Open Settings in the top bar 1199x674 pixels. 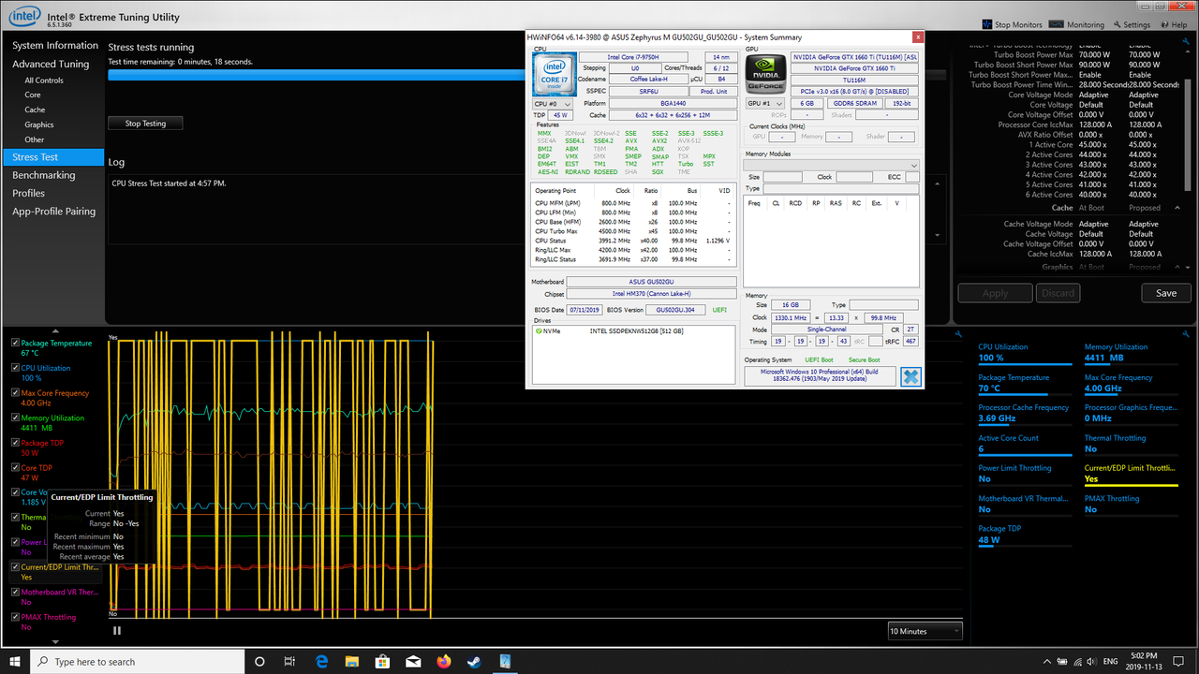pos(1131,24)
